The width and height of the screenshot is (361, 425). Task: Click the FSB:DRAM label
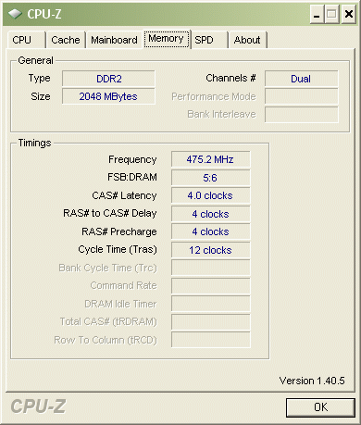132,177
